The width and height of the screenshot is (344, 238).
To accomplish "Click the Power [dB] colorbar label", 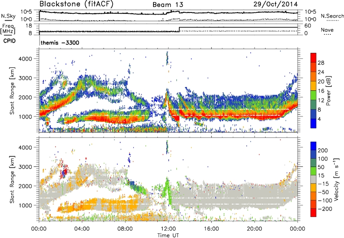I will point(328,91).
